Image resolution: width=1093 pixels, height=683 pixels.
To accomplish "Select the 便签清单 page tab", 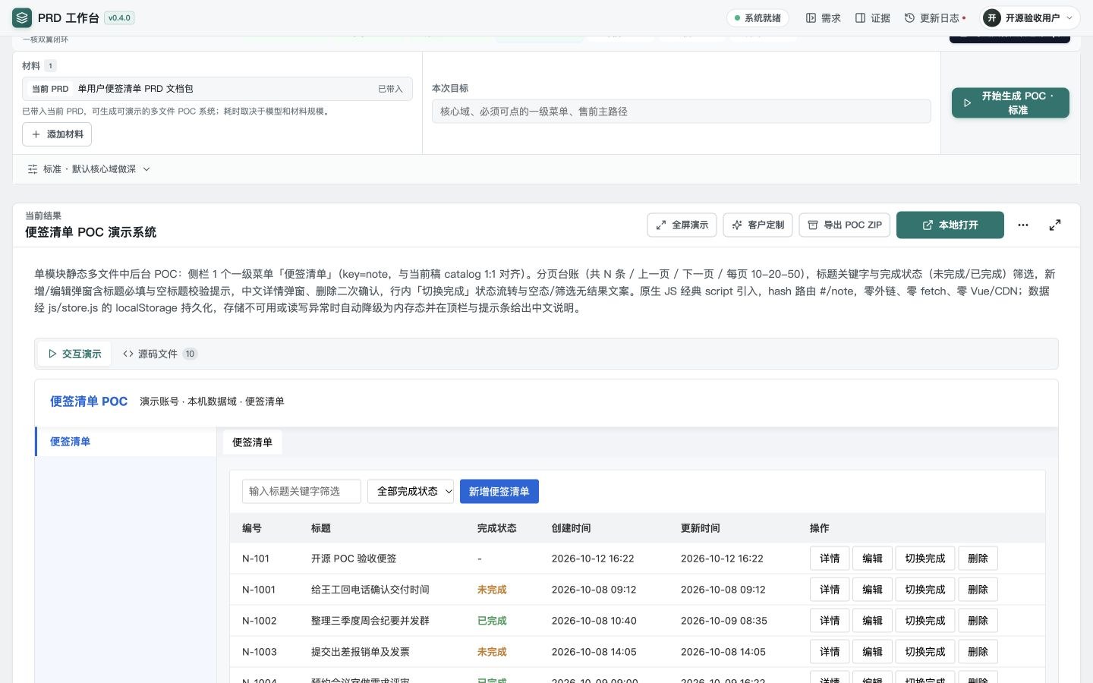I will 252,442.
